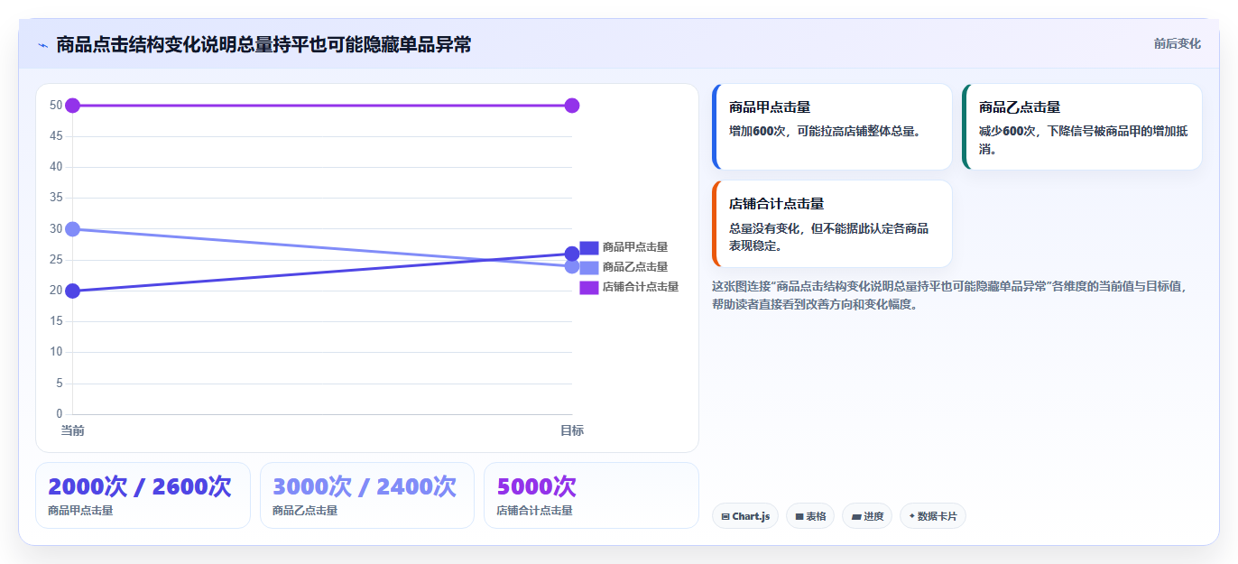The height and width of the screenshot is (564, 1238).
Task: Click 商品乙 data point at 当前 (30)
Action: tap(72, 229)
